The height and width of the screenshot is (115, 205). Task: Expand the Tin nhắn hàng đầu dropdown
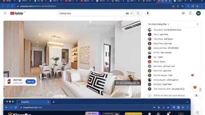click(x=159, y=24)
